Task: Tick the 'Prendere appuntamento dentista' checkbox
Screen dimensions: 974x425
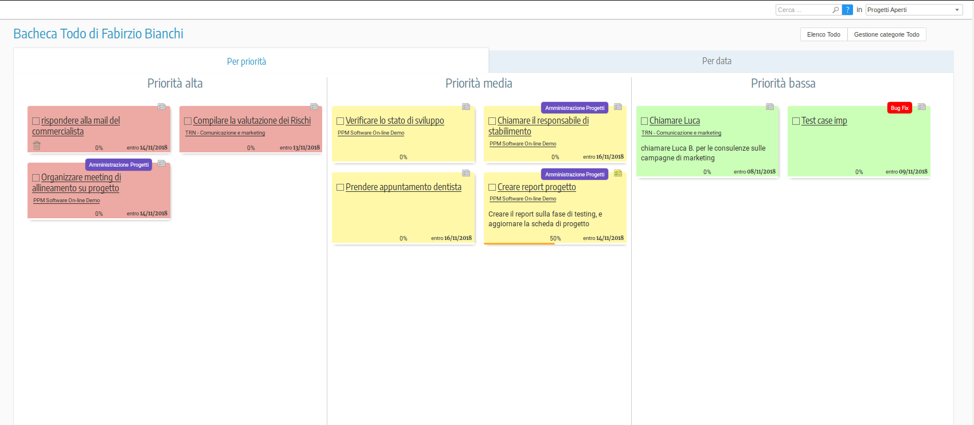Action: (x=341, y=187)
